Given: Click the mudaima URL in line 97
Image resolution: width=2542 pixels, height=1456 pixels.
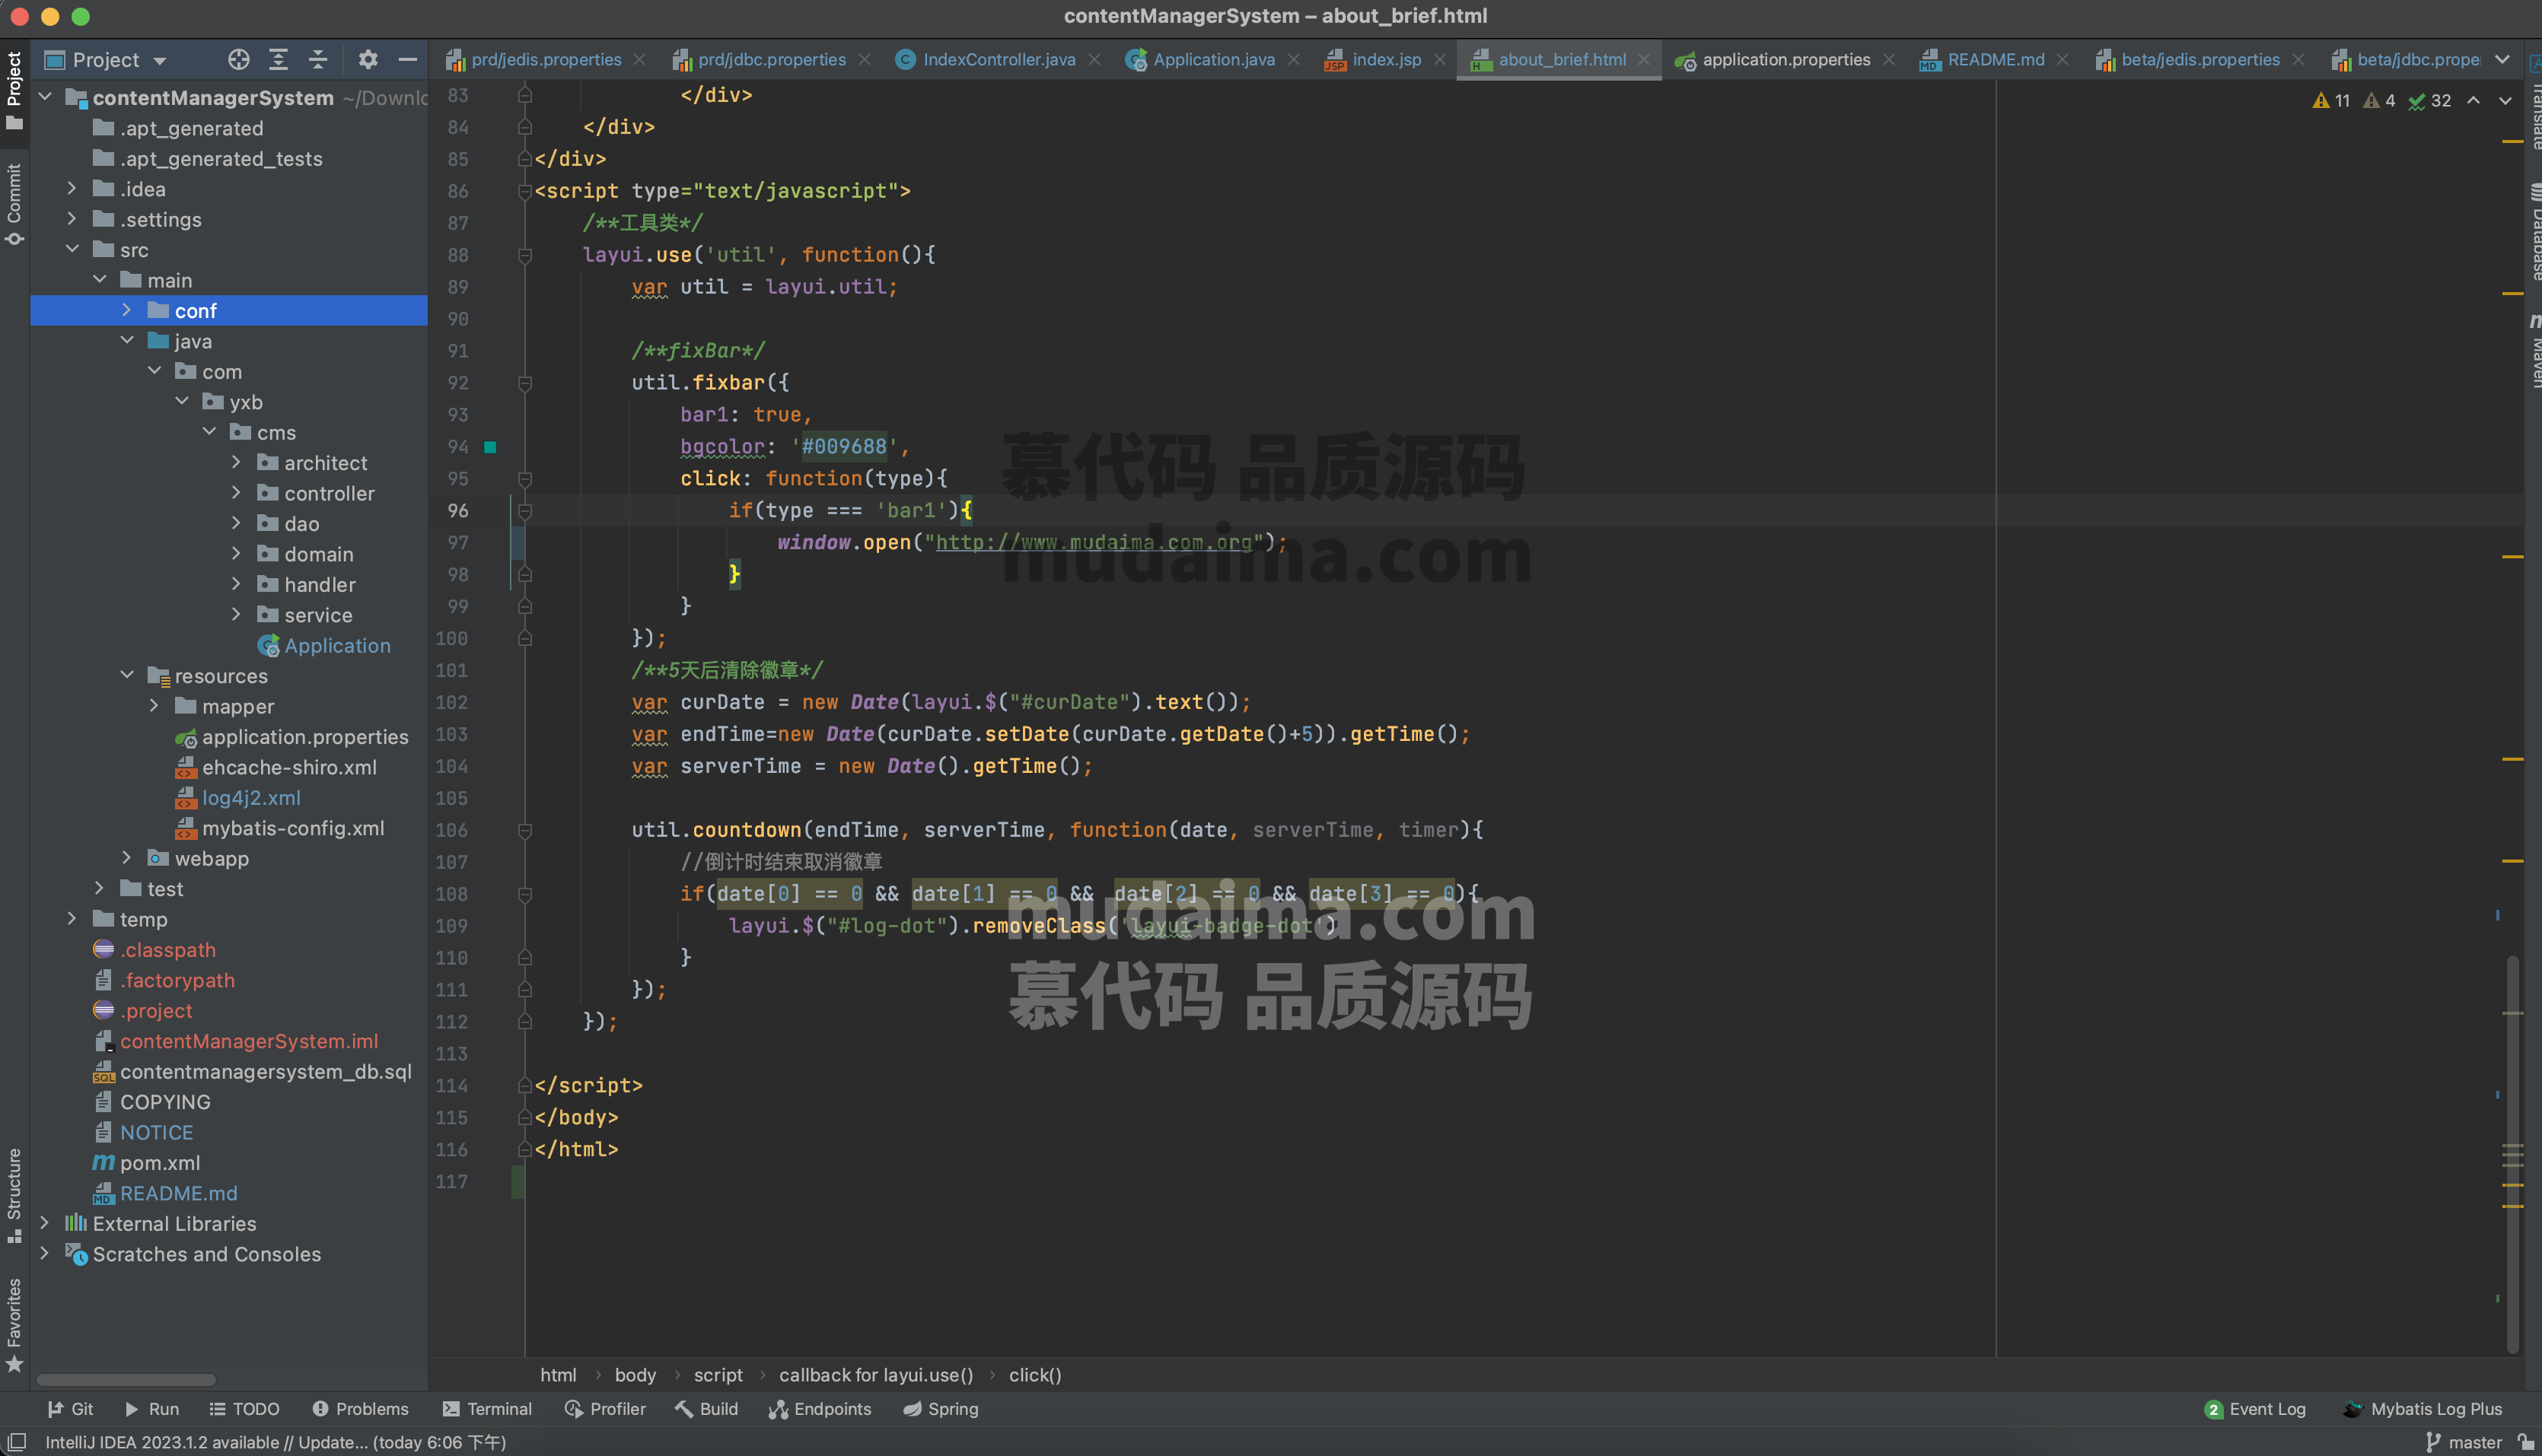Looking at the screenshot, I should [1094, 542].
